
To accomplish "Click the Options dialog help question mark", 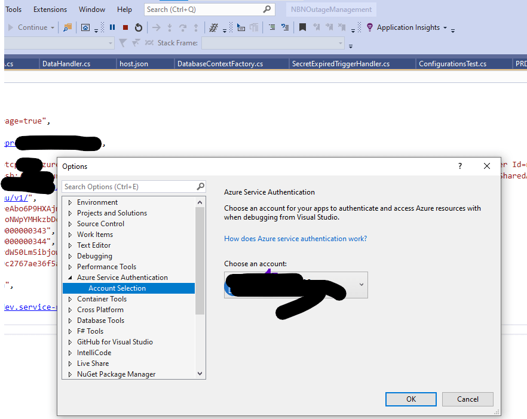I will point(460,166).
